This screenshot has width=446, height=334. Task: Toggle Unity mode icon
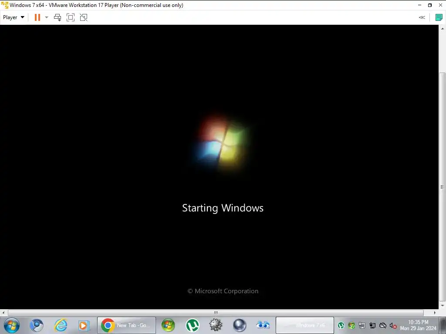tap(84, 17)
